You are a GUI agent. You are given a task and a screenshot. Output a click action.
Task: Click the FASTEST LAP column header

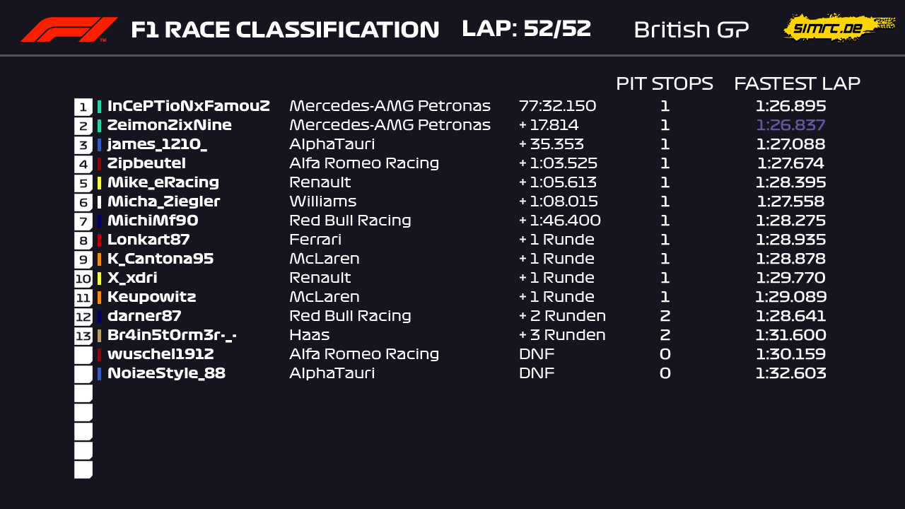pyautogui.click(x=797, y=83)
